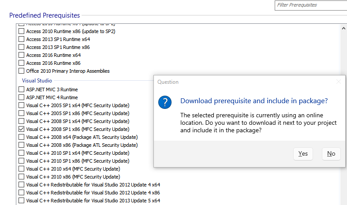Select Visual Studio 2012 Update 4 x64 redistributable
This screenshot has width=347, height=205.
22,185
